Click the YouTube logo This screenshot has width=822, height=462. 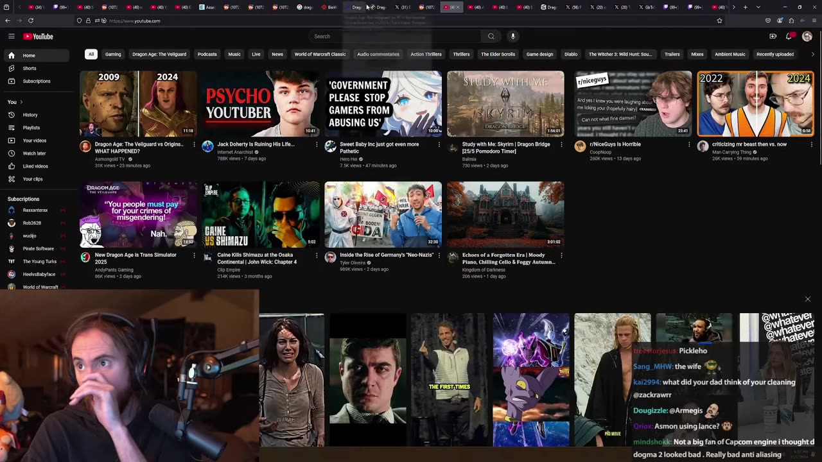[38, 37]
